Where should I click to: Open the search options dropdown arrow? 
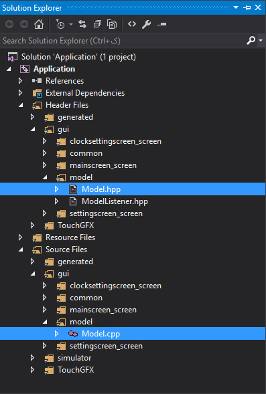(x=261, y=40)
